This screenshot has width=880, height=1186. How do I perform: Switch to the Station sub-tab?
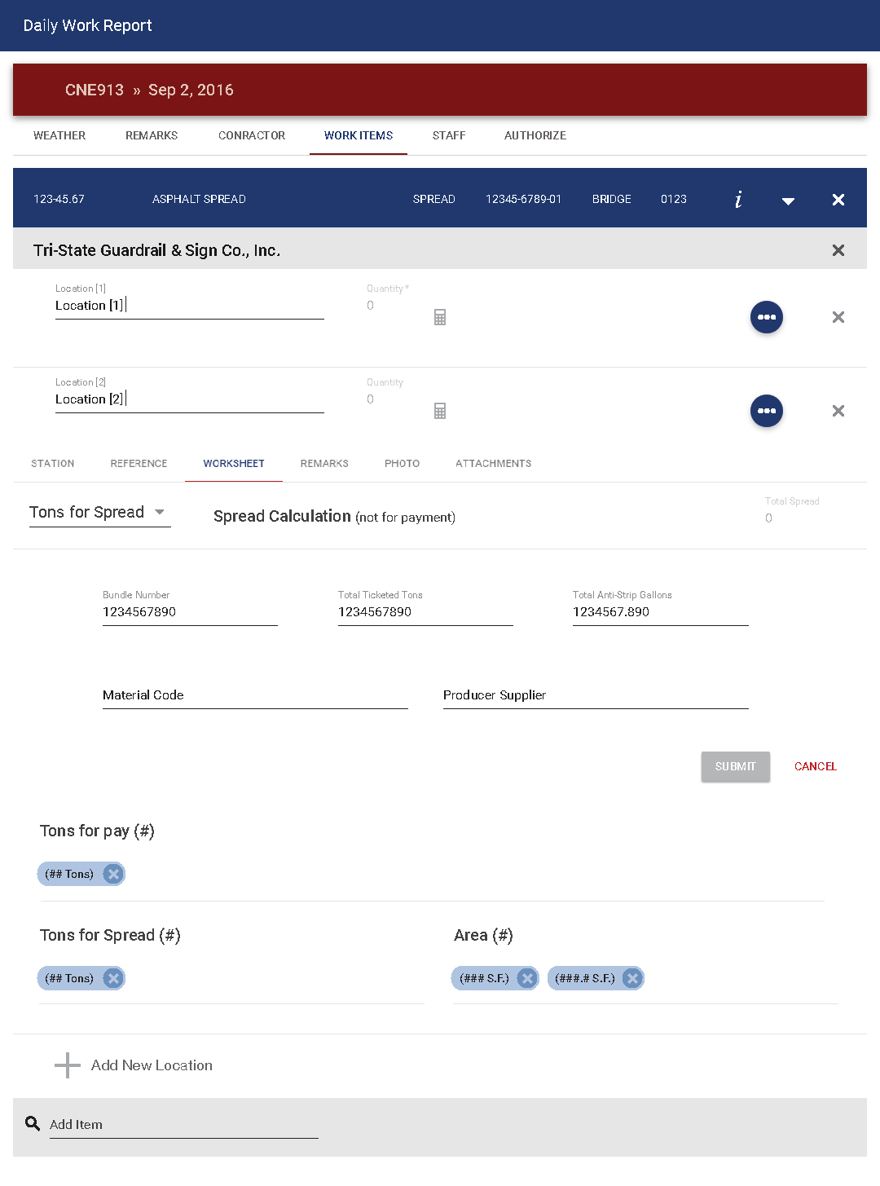(53, 464)
